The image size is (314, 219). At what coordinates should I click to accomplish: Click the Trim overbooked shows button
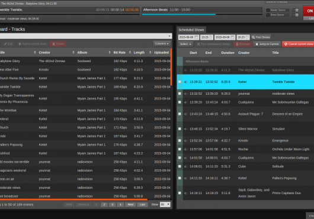(x=213, y=44)
